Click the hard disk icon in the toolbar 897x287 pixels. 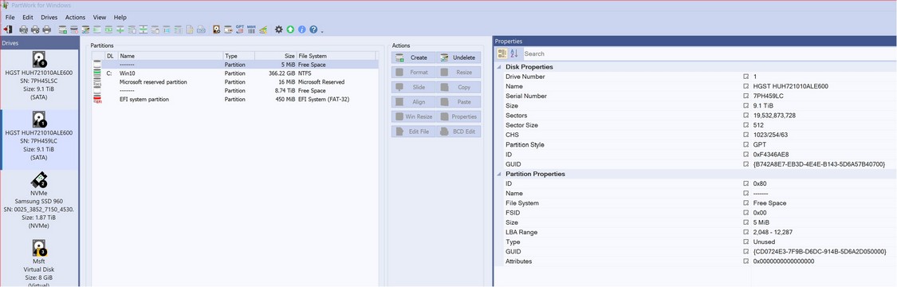point(216,29)
